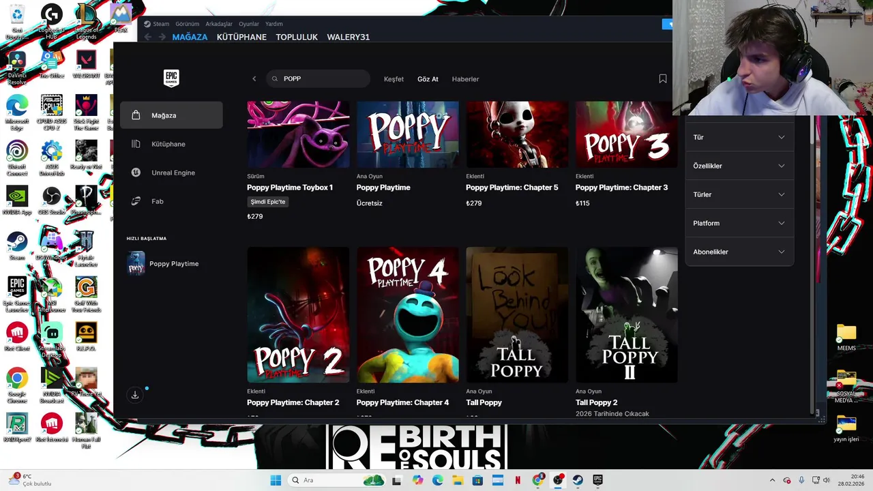
Task: Switch to the Keşfet tab
Action: (x=394, y=79)
